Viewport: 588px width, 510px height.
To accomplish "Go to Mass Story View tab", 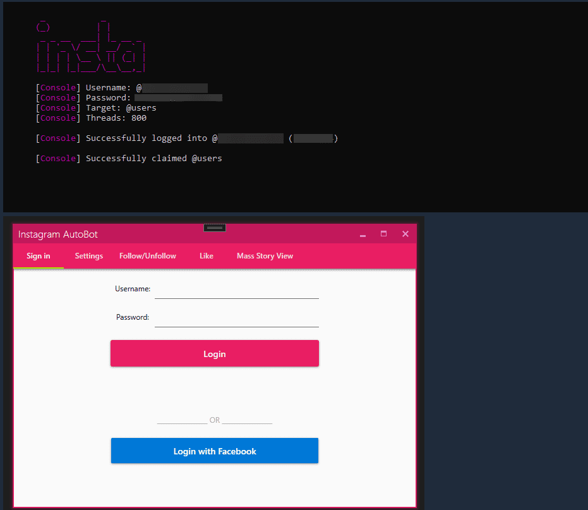I will coord(265,256).
